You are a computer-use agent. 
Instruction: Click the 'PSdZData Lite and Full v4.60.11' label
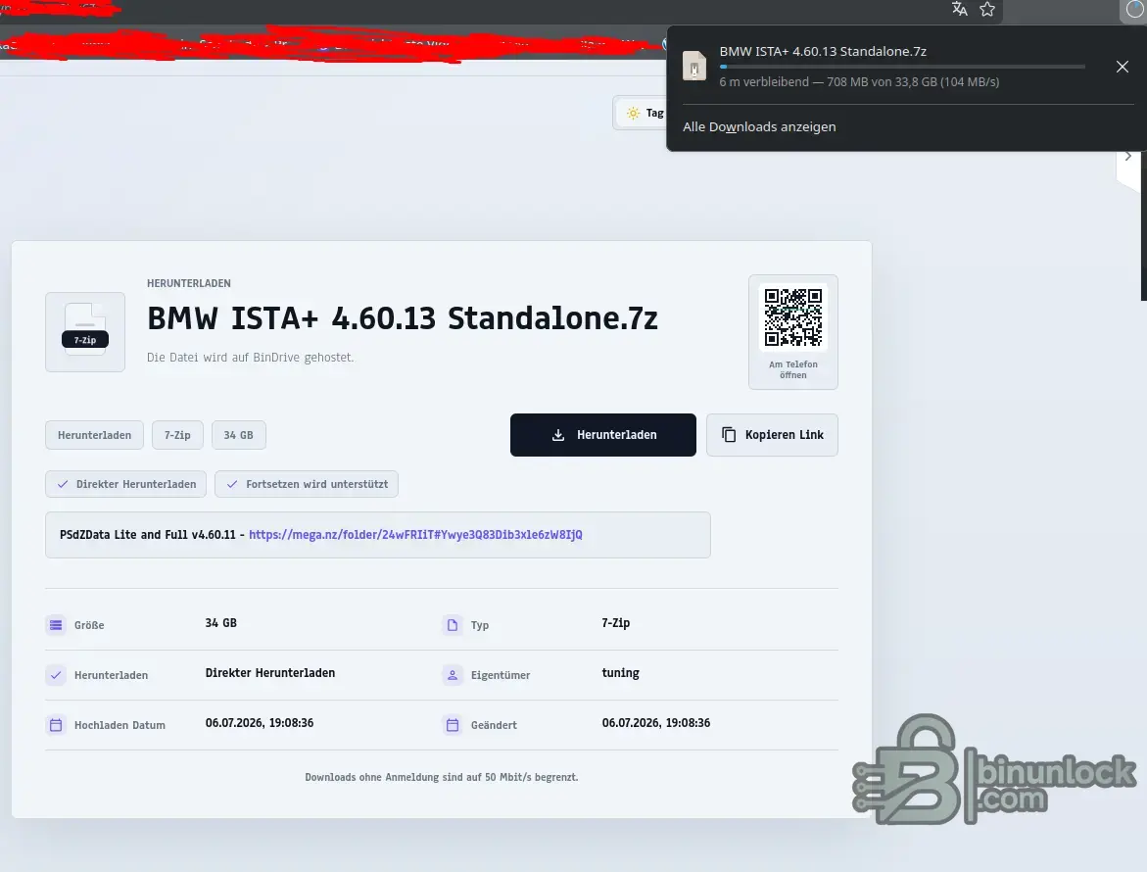(148, 535)
